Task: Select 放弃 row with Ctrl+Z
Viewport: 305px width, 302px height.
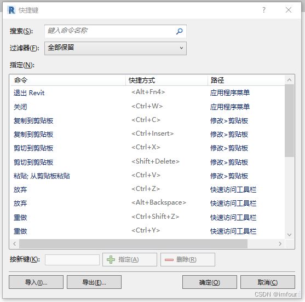Action: (x=147, y=189)
